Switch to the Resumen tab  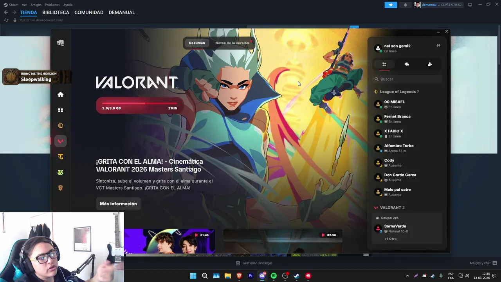pyautogui.click(x=197, y=43)
